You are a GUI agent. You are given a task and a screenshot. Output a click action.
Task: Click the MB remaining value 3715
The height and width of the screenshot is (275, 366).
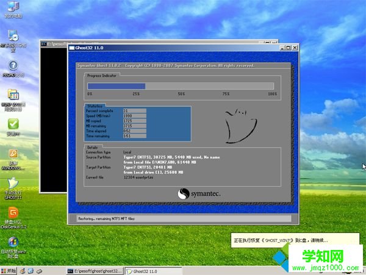point(135,126)
